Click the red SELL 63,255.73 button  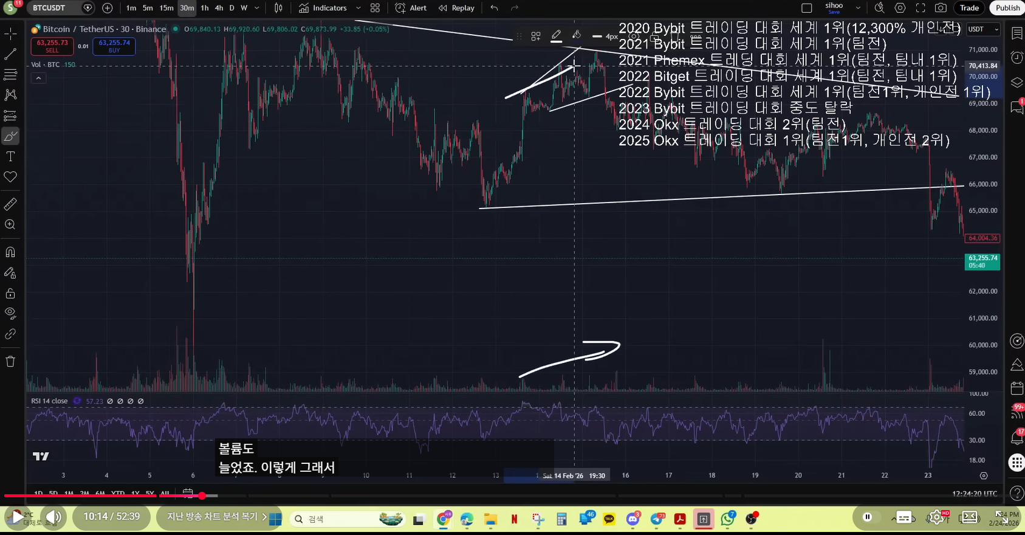coord(52,46)
